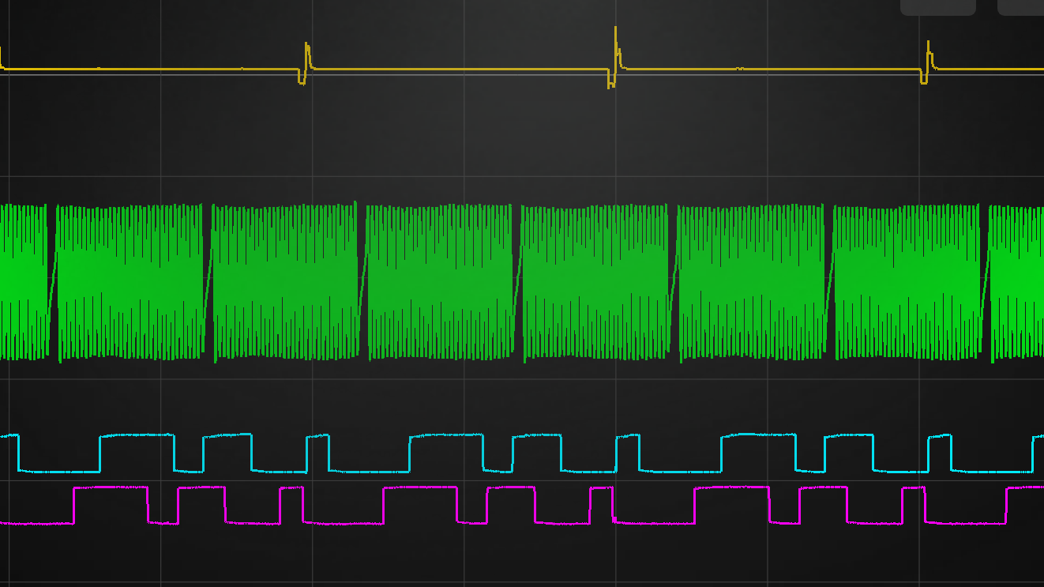Click the leftmost low segment of magenta trace
The width and height of the screenshot is (1044, 587).
(x=37, y=523)
